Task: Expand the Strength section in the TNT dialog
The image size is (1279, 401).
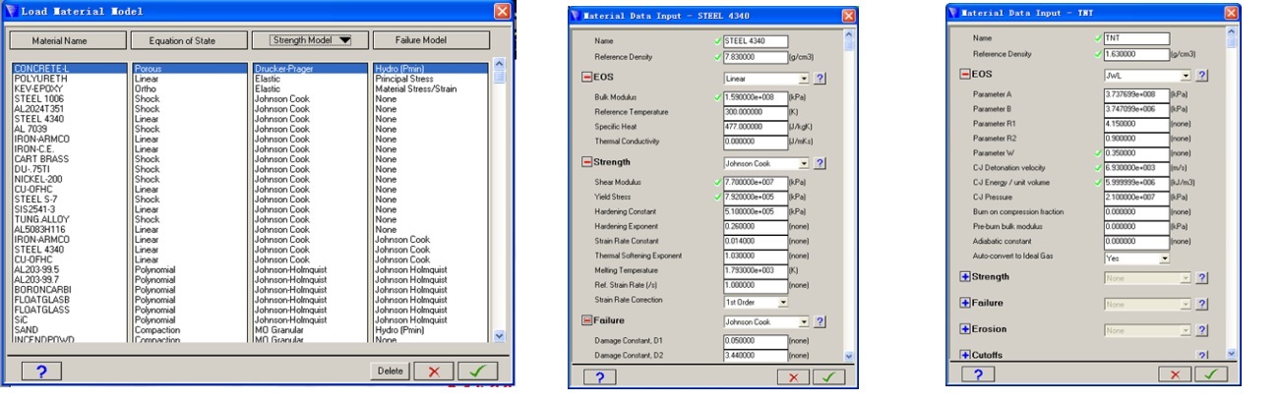Action: pos(965,277)
